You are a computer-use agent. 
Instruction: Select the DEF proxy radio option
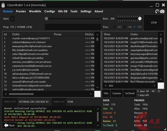point(115,27)
